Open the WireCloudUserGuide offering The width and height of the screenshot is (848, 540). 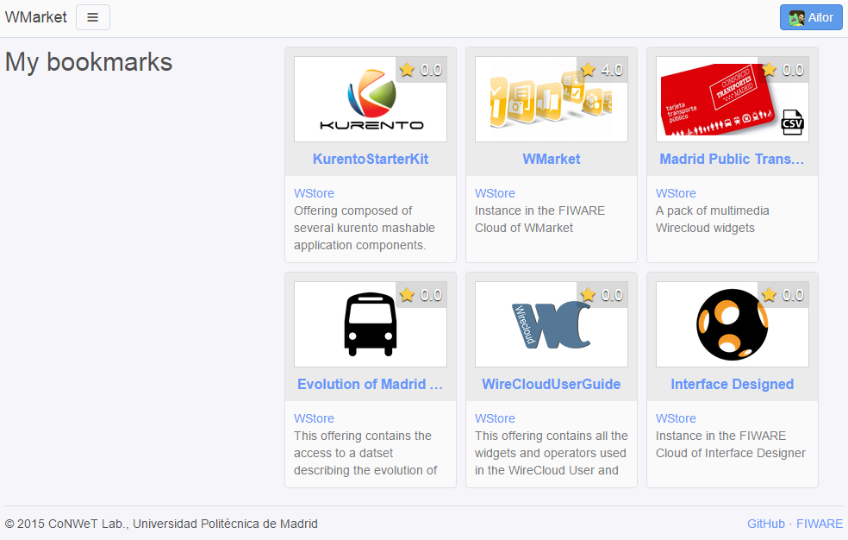(x=551, y=384)
